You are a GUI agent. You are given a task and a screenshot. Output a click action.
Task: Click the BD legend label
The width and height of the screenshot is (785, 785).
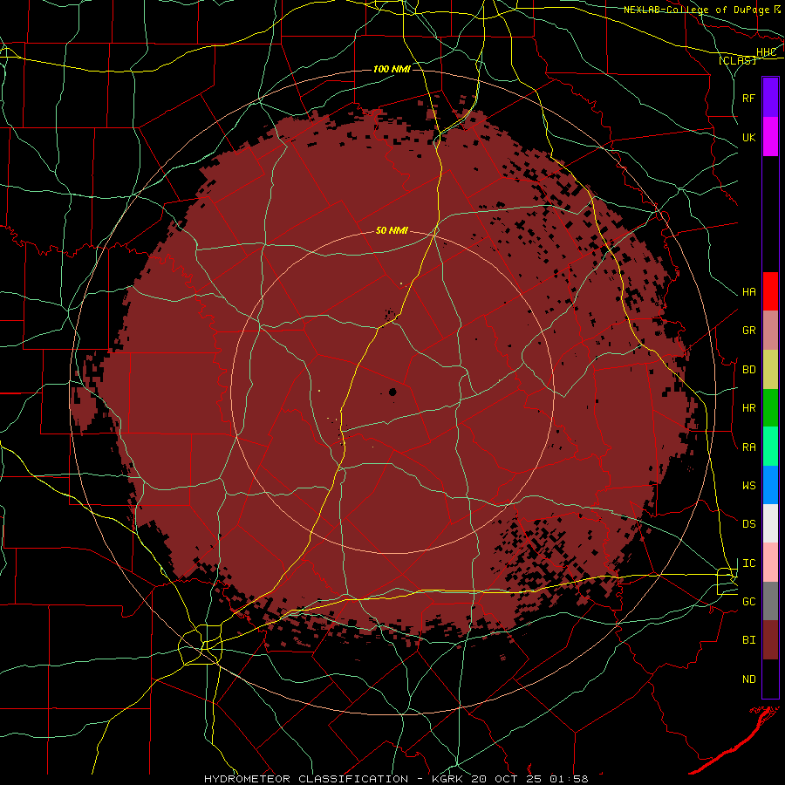click(x=749, y=370)
